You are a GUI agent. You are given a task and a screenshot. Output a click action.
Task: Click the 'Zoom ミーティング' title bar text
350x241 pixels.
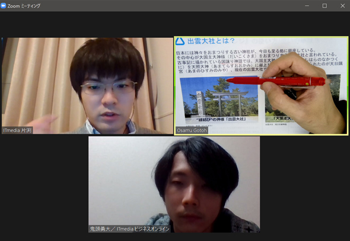pyautogui.click(x=24, y=6)
